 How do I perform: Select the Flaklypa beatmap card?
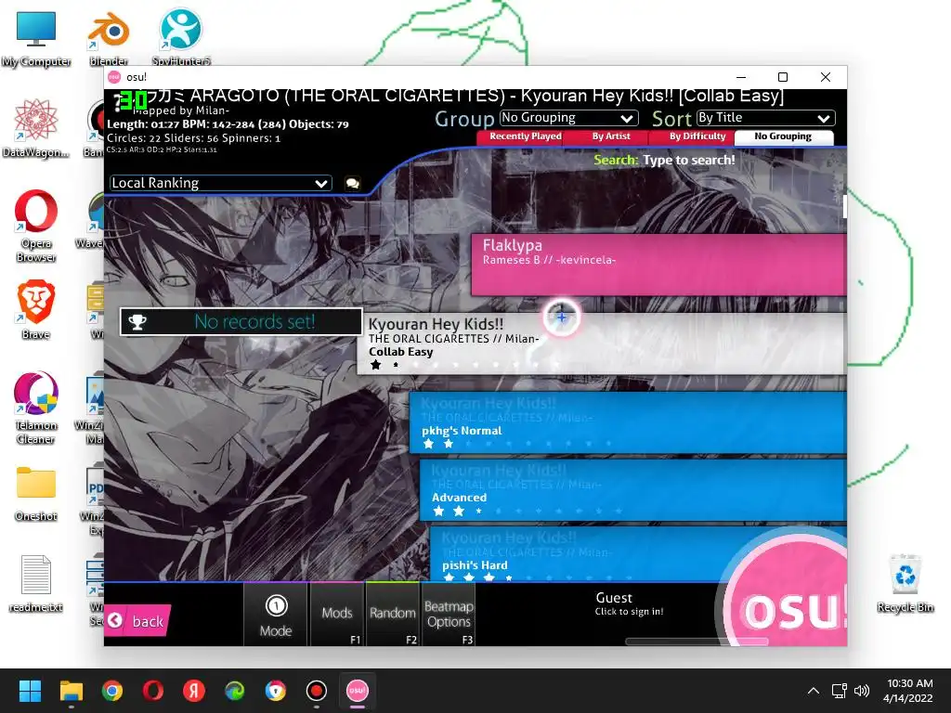point(658,265)
